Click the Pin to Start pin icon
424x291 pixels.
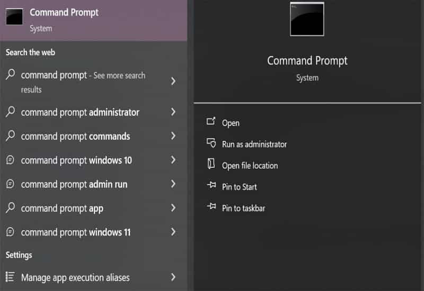pos(211,186)
